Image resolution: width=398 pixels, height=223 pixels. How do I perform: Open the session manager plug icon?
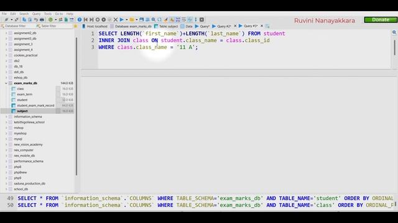(x=6, y=19)
